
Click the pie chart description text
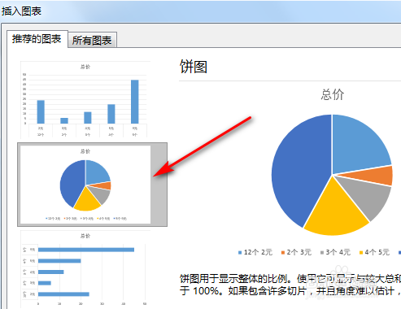point(290,285)
